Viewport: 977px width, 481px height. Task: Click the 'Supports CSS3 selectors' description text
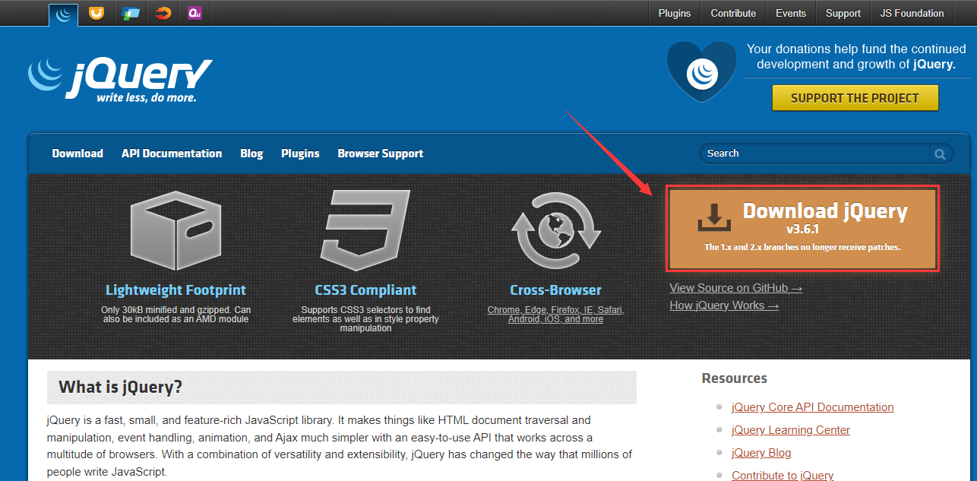coord(365,319)
